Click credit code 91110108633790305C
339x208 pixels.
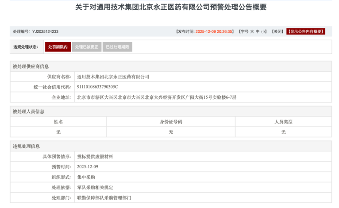(97, 87)
